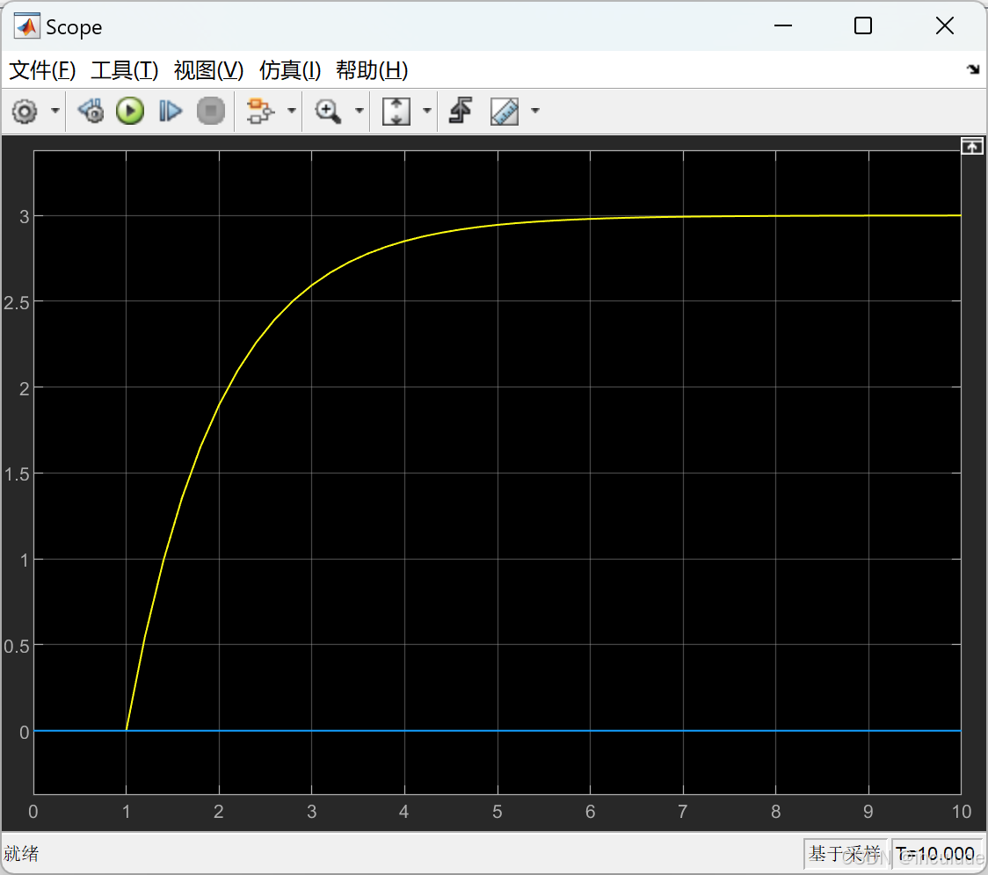
Task: Click the y-axis label 2.5
Action: [17, 303]
